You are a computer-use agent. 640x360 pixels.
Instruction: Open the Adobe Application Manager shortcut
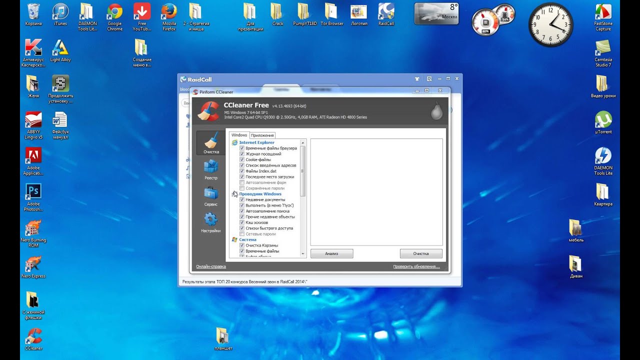pos(33,161)
